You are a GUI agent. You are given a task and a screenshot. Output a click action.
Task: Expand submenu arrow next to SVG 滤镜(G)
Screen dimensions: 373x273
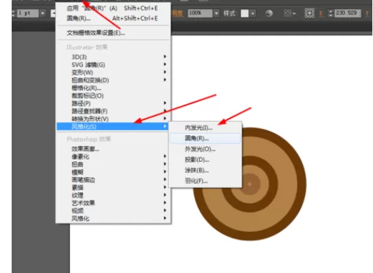pos(165,64)
